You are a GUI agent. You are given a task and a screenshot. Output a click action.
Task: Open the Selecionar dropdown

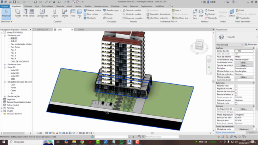click(6, 21)
